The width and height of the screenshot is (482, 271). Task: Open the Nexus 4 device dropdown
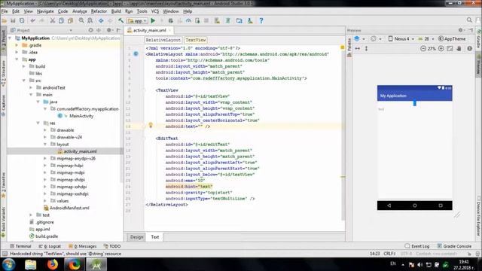[x=401, y=39]
